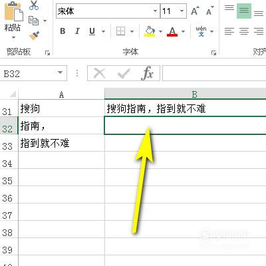Image resolution: width=266 pixels, height=266 pixels.
Task: Expand the Underline style dropdown arrow
Action: tap(103, 31)
